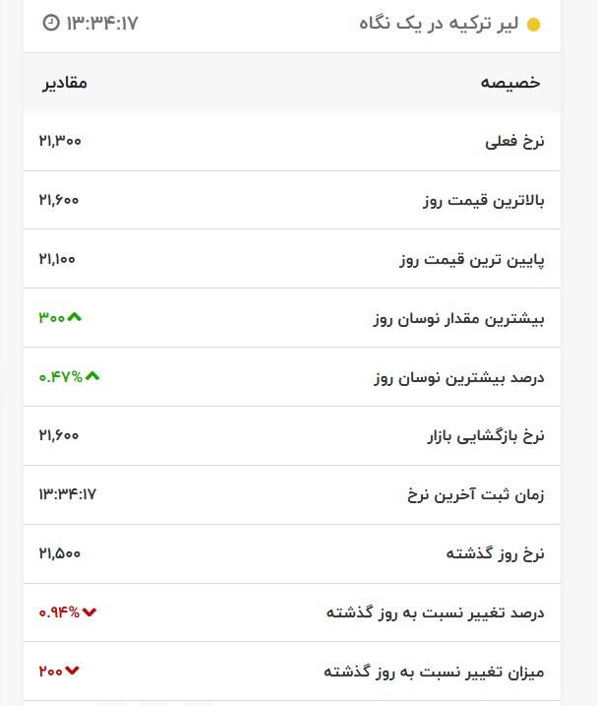This screenshot has height=706, width=598.
Task: Select the بالاترین قیمت روز label
Action: [x=483, y=200]
